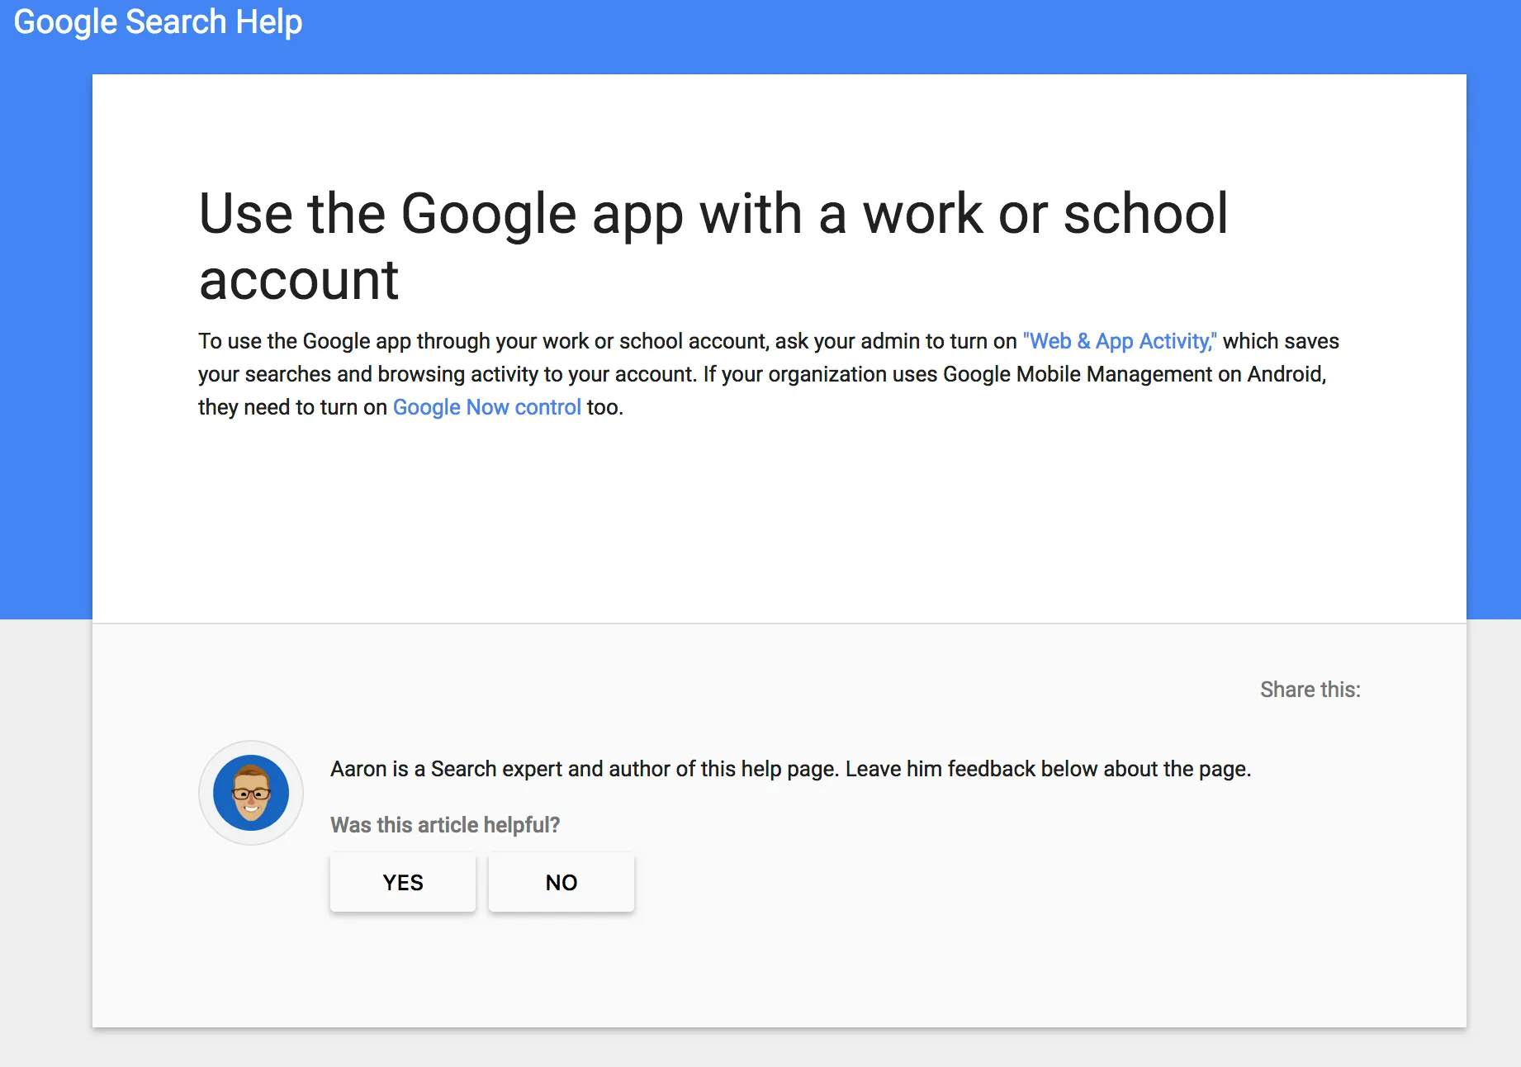This screenshot has width=1521, height=1067.
Task: Click the "Share this:" label
Action: point(1310,689)
